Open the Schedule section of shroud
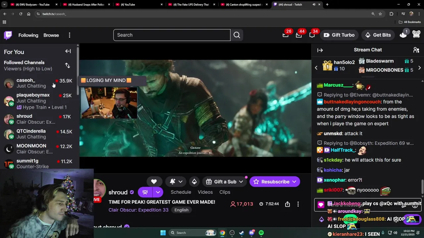The height and width of the screenshot is (238, 424). click(x=181, y=192)
